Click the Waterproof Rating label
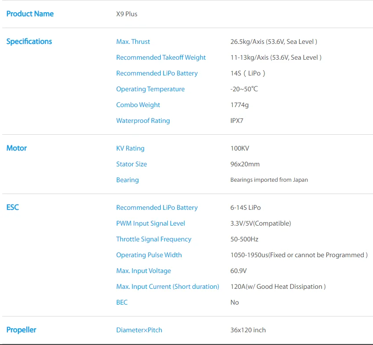The width and height of the screenshot is (373, 345). tap(143, 121)
